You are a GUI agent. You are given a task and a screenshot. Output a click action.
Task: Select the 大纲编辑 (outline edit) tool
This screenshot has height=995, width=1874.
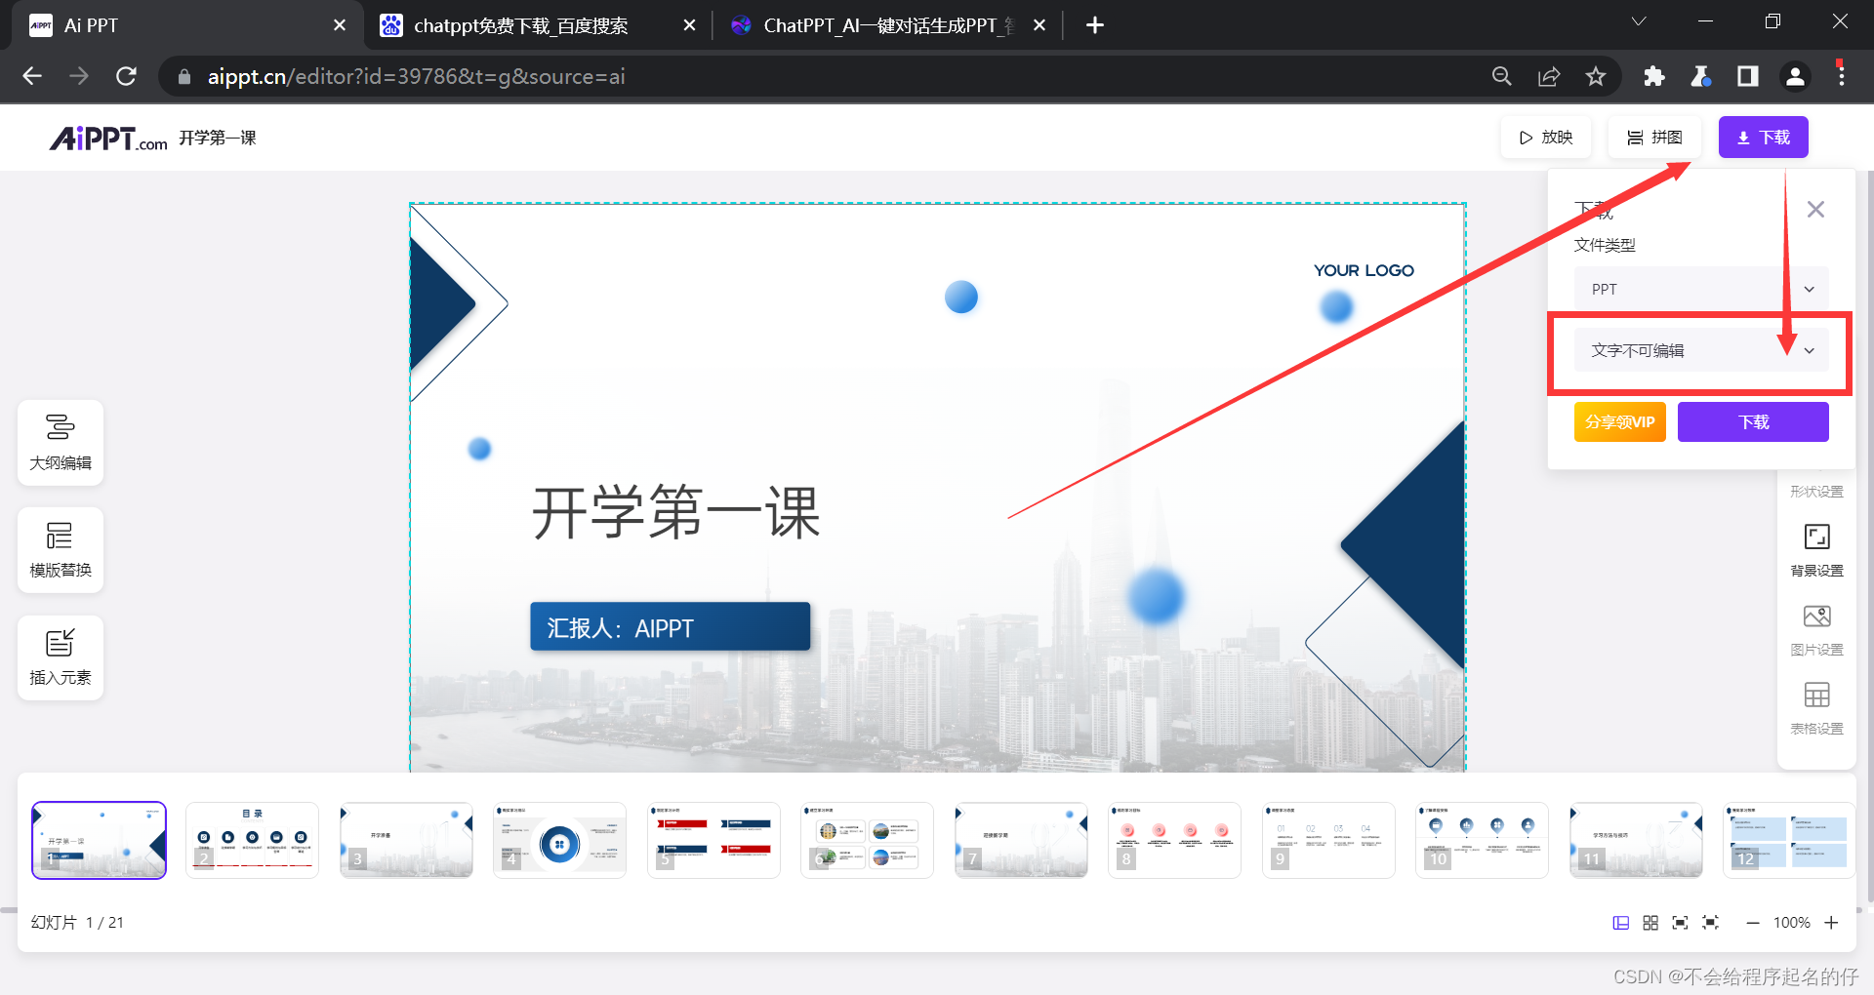click(x=60, y=442)
